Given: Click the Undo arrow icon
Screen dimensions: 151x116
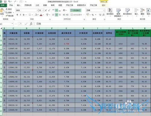Looking at the screenshot, I should tap(9, 2).
